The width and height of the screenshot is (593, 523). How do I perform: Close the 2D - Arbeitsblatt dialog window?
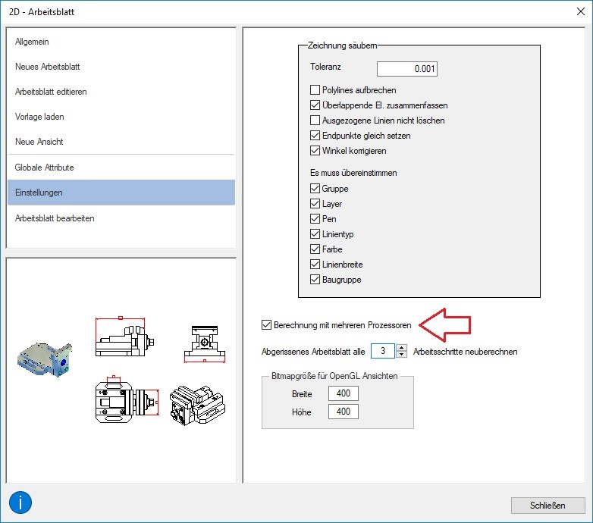(x=580, y=11)
